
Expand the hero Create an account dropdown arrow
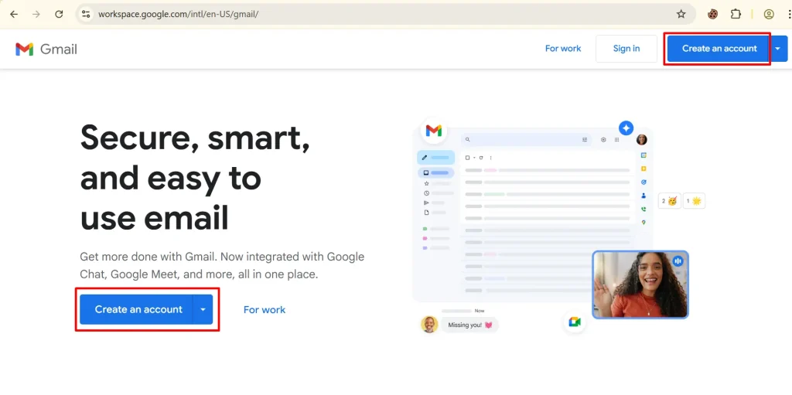[x=203, y=309]
